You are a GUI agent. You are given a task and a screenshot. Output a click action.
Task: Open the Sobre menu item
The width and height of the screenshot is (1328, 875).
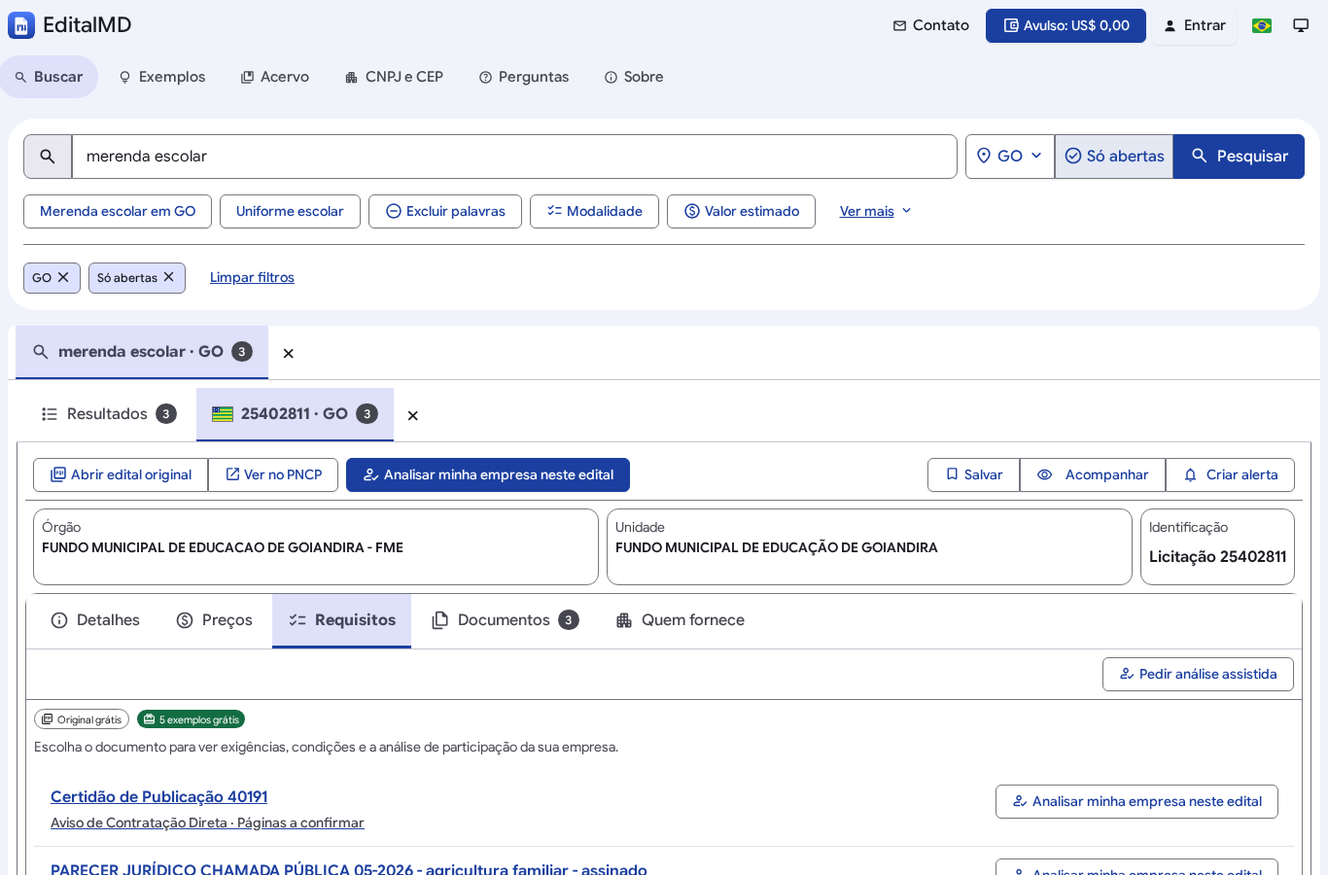tap(634, 77)
